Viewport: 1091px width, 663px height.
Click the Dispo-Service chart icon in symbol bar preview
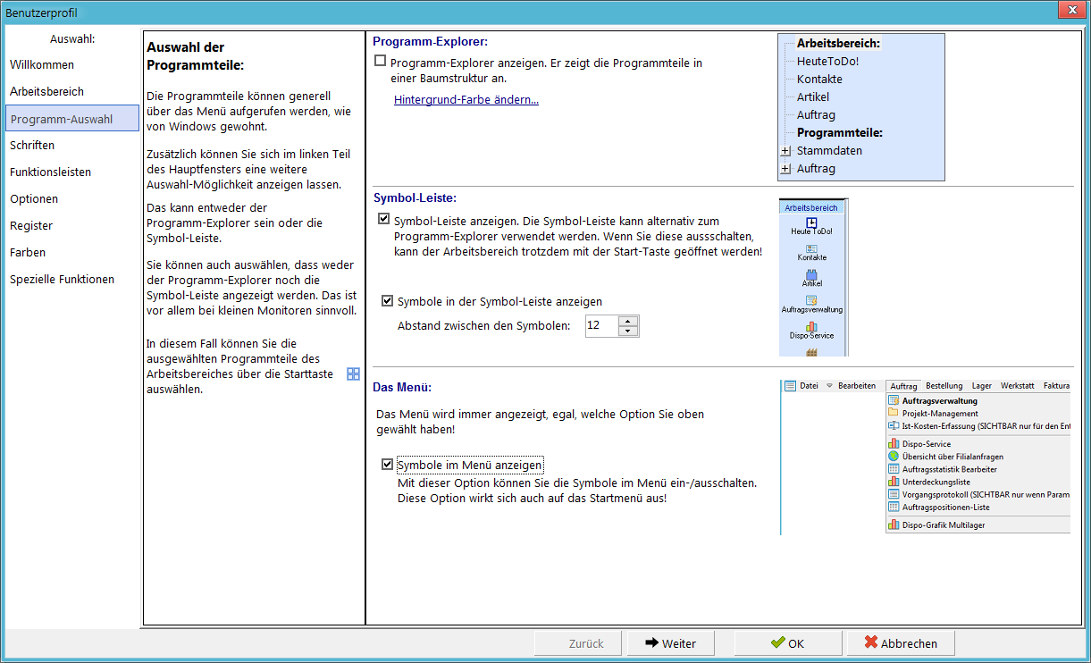[811, 326]
